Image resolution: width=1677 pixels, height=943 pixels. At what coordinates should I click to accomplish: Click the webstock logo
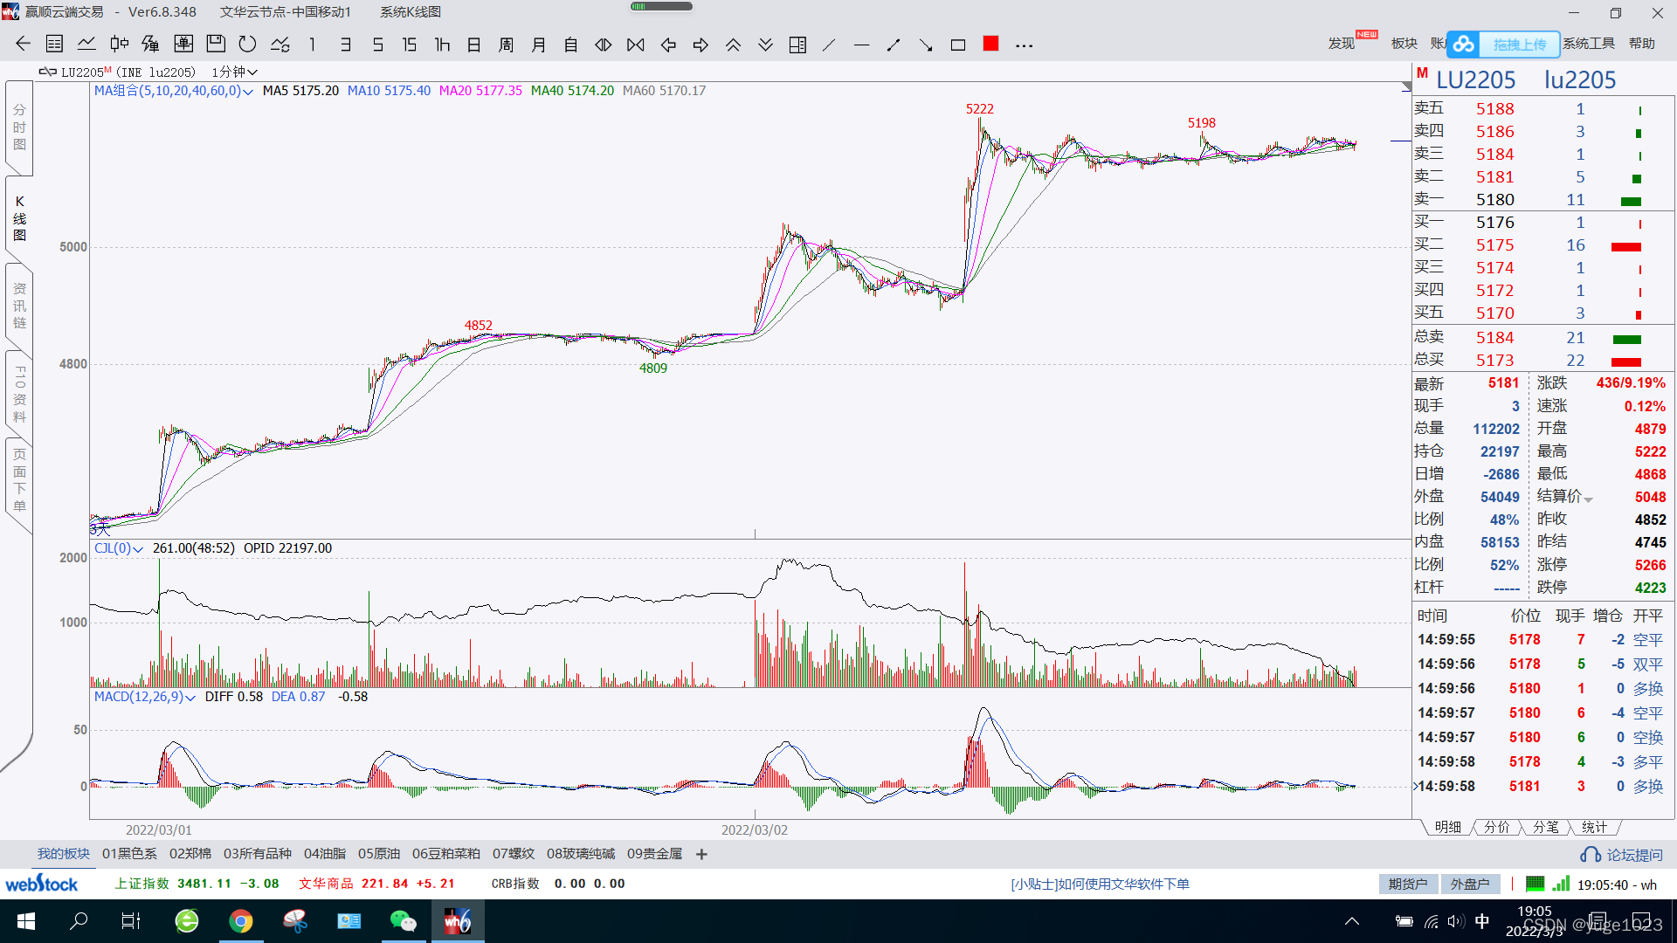(42, 884)
